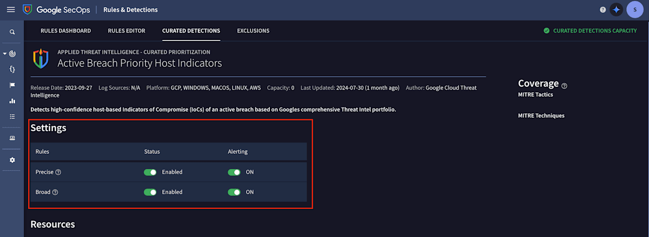The width and height of the screenshot is (649, 237).
Task: Click the Active Breach Priority Host Indicators title
Action: (x=140, y=63)
